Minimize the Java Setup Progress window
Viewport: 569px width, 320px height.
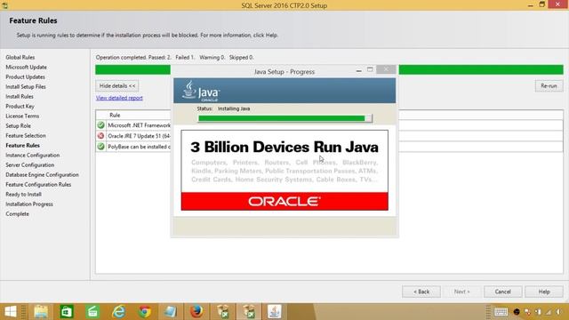pos(358,69)
